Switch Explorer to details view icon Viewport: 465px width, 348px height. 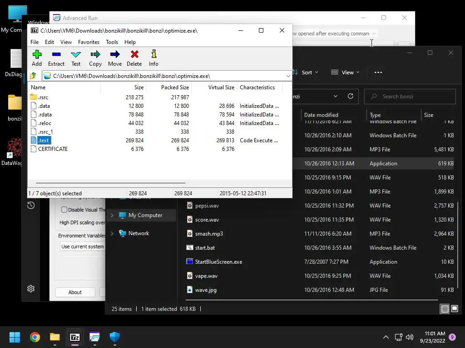point(445,309)
